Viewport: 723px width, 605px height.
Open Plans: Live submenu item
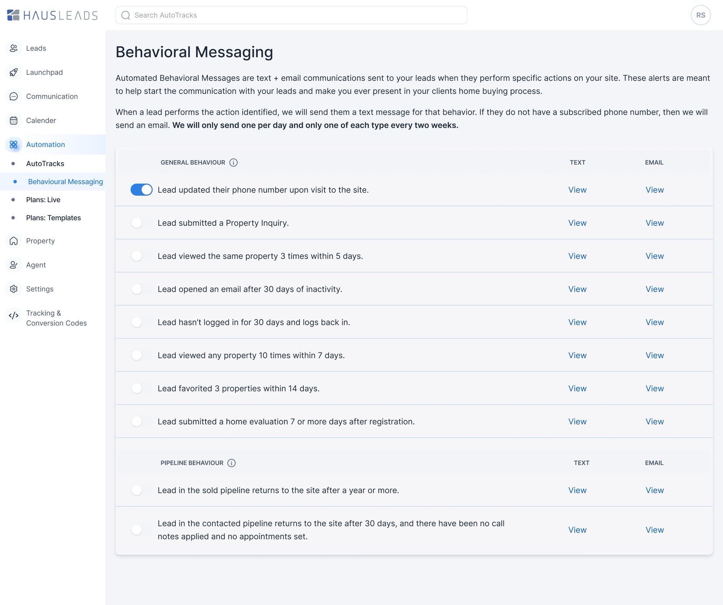(x=43, y=200)
